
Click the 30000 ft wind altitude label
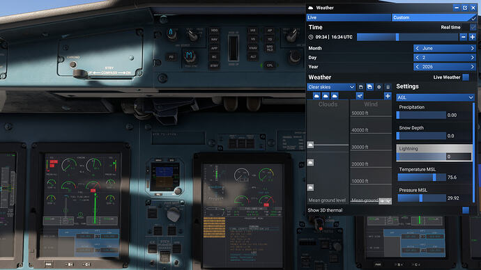click(360, 148)
